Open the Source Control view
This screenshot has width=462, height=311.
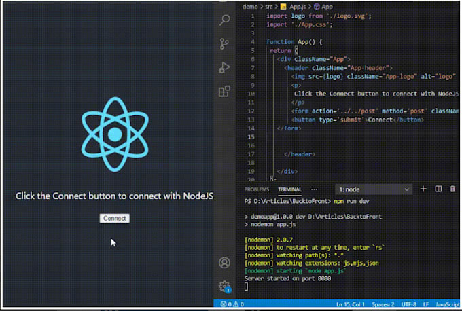coord(224,44)
